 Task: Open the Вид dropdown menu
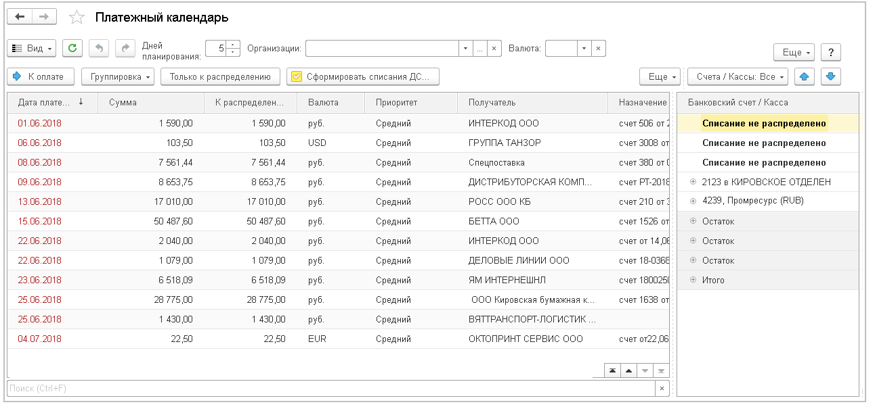[x=31, y=48]
